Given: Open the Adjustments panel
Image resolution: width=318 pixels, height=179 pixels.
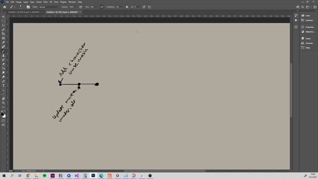Looking at the screenshot, I should (308, 32).
